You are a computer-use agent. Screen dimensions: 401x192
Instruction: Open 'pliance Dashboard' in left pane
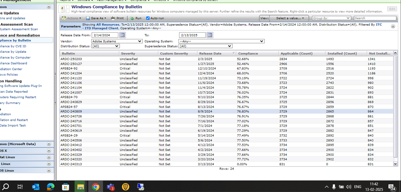click(x=14, y=63)
